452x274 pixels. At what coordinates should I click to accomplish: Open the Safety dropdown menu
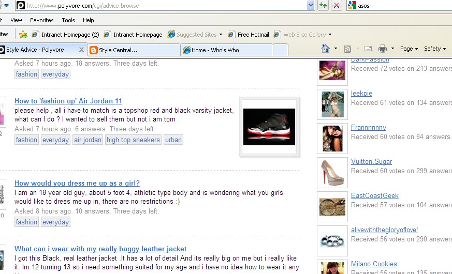pyautogui.click(x=435, y=49)
